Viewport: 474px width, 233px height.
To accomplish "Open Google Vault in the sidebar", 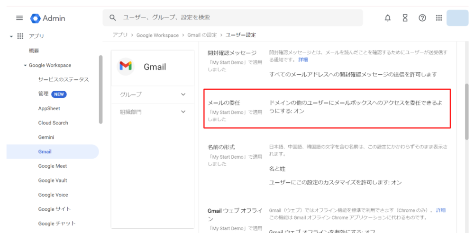I will (53, 181).
